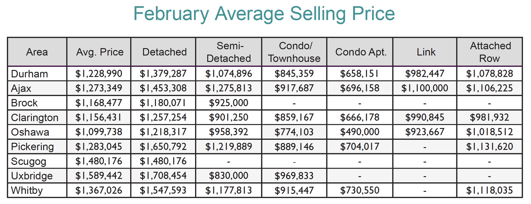Image resolution: width=531 pixels, height=204 pixels.
Task: Click Uxbridge detached price $1,708,454
Action: [x=163, y=176]
